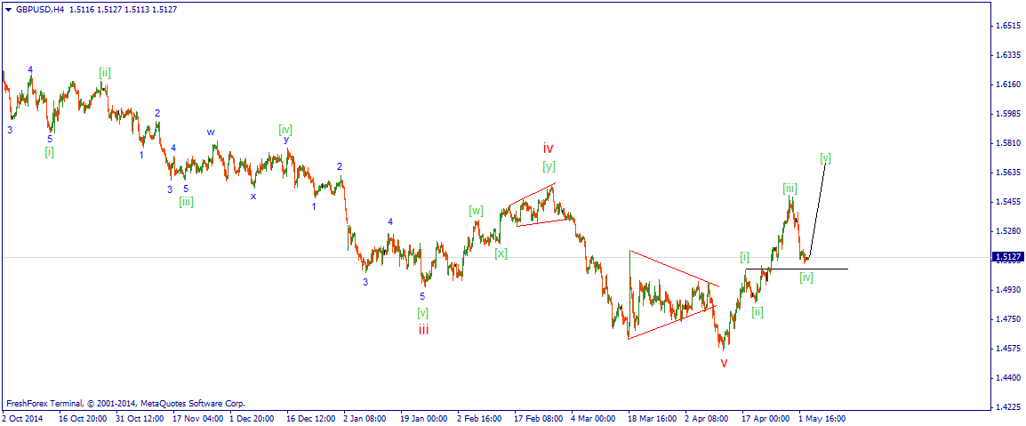This screenshot has width=1026, height=426.
Task: Click the green [x] wave label
Action: click(x=501, y=253)
